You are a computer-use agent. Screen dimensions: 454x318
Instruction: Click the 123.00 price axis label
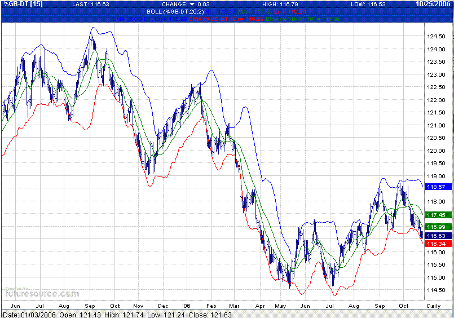[437, 74]
